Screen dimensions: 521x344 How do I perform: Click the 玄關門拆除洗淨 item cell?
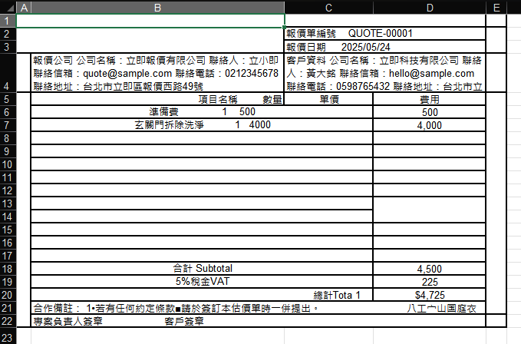pos(202,125)
